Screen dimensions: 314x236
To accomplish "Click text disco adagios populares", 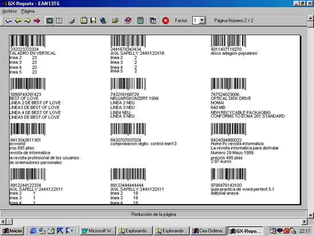I will tap(234, 53).
